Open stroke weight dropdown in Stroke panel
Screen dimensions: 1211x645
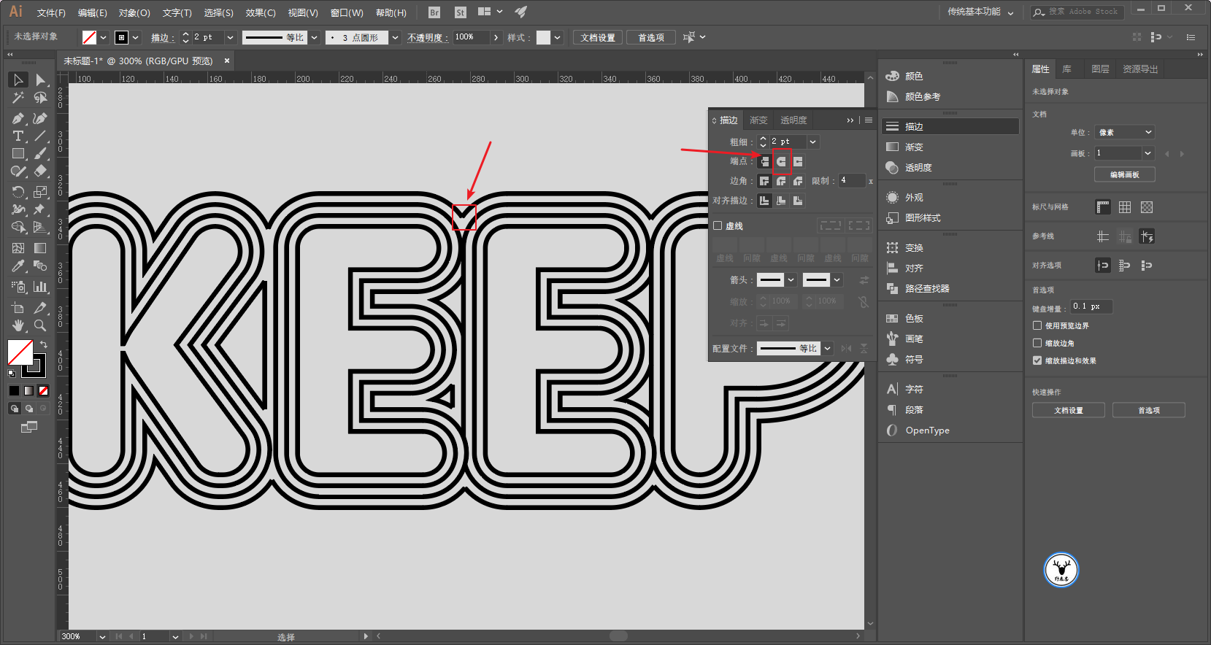coord(812,142)
